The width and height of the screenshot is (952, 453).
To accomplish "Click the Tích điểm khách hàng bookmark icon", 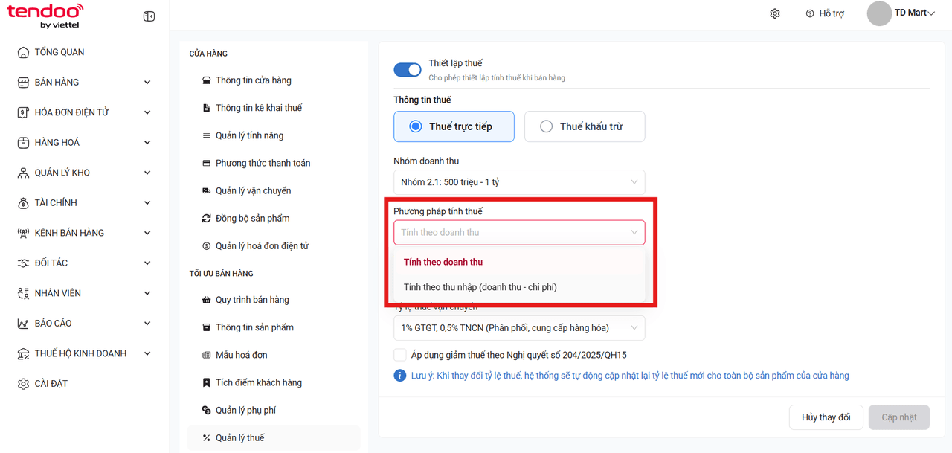I will [206, 382].
